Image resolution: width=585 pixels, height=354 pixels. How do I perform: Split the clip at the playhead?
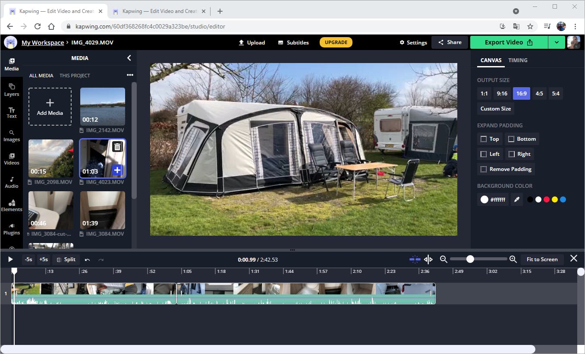(66, 259)
